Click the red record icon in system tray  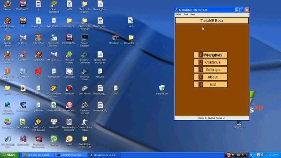tap(228, 155)
